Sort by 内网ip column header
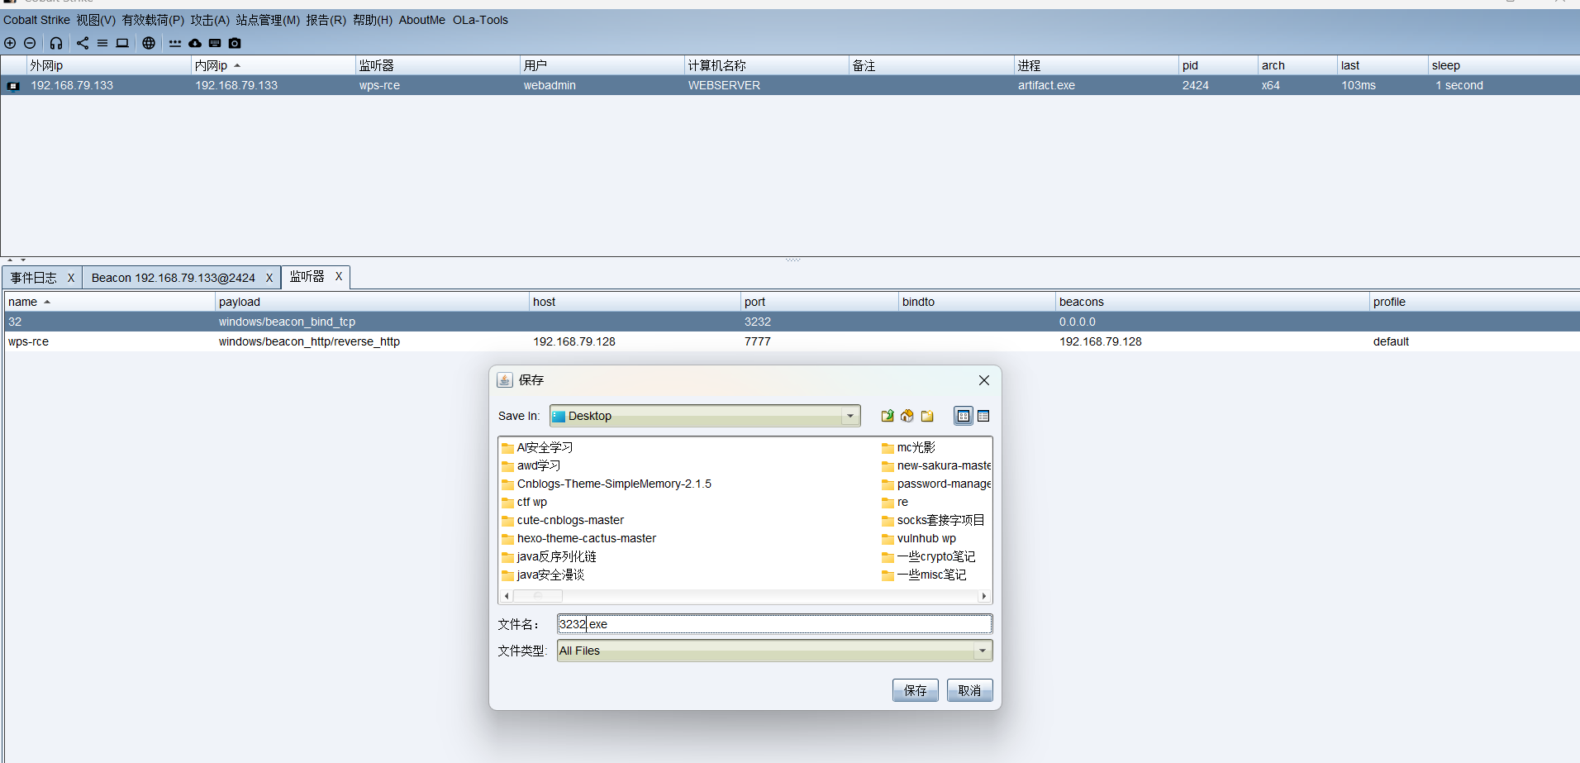This screenshot has height=763, width=1580. [273, 65]
